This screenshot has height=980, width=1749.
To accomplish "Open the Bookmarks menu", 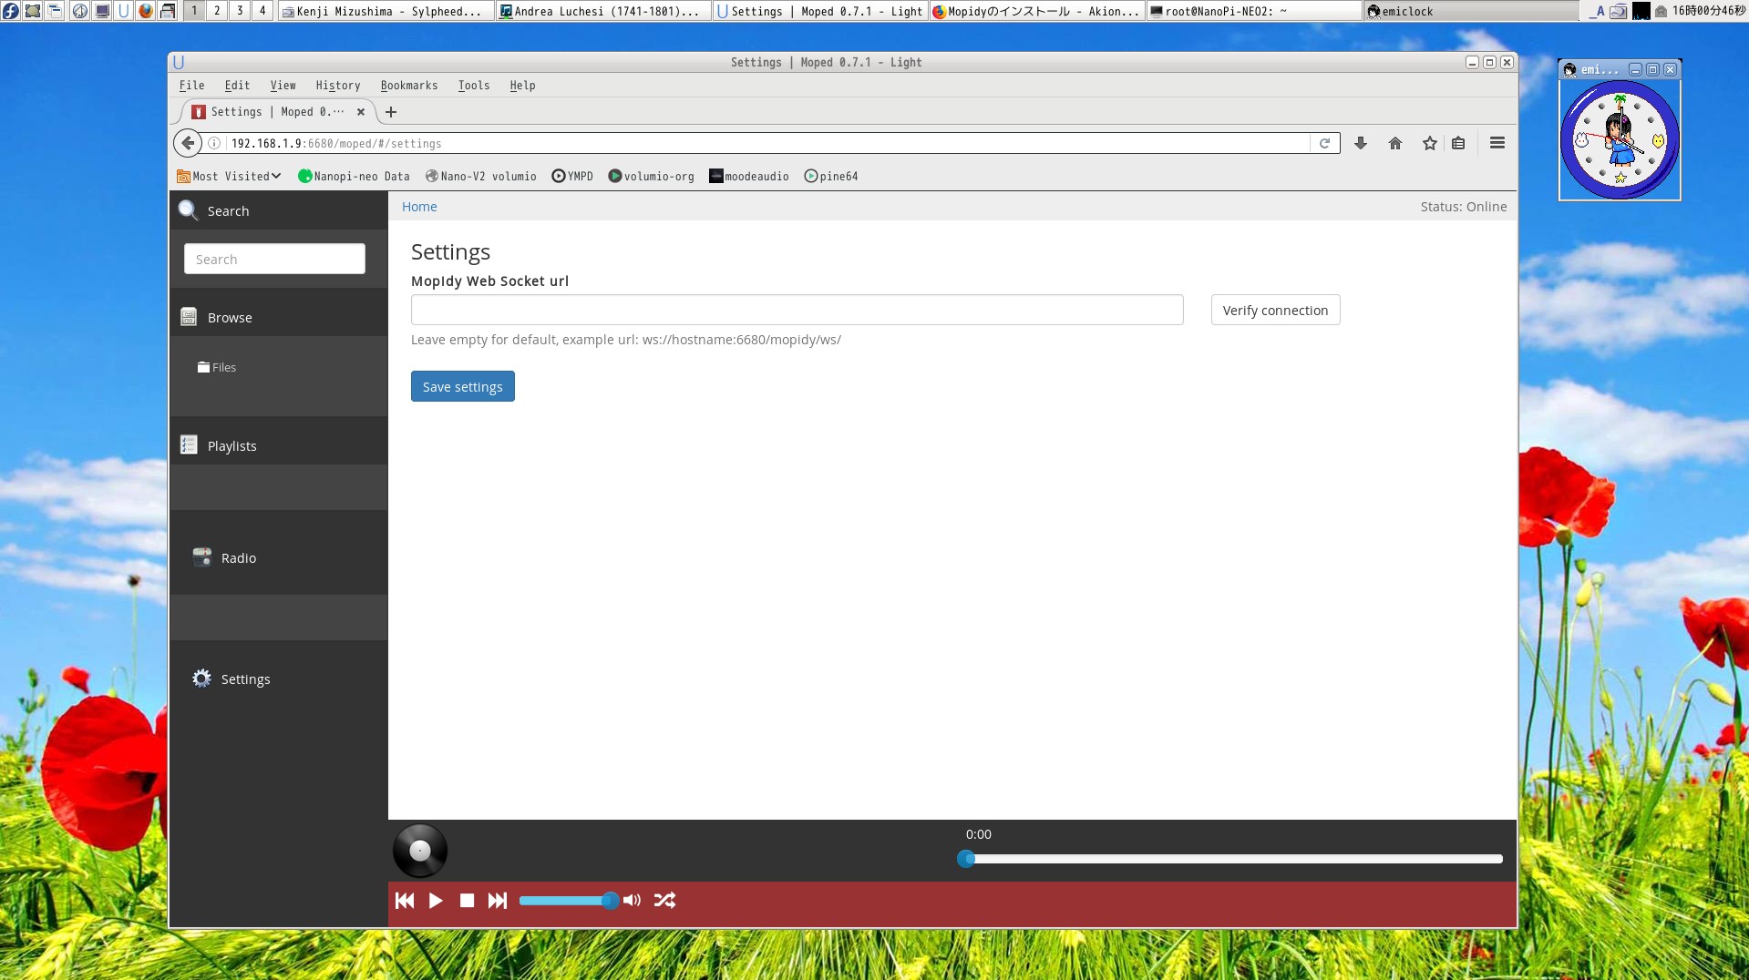I will pyautogui.click(x=408, y=86).
